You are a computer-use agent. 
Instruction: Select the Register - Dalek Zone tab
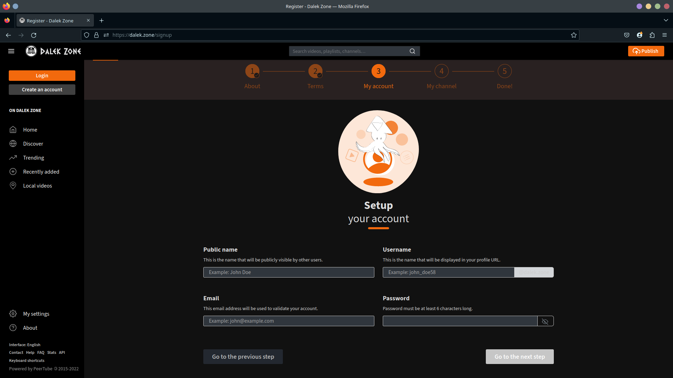(51, 20)
